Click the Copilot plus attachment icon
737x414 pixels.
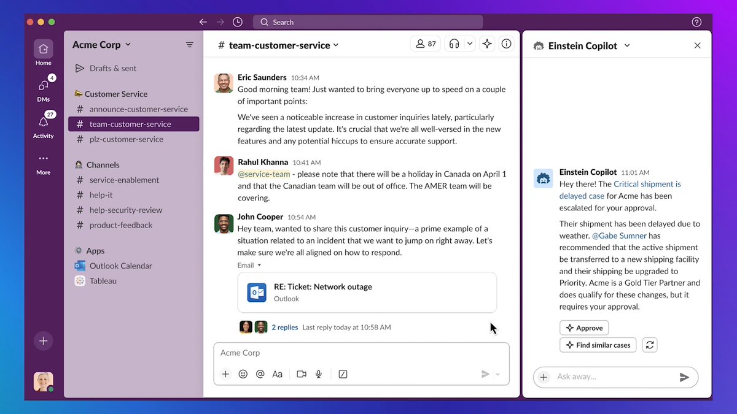click(544, 377)
